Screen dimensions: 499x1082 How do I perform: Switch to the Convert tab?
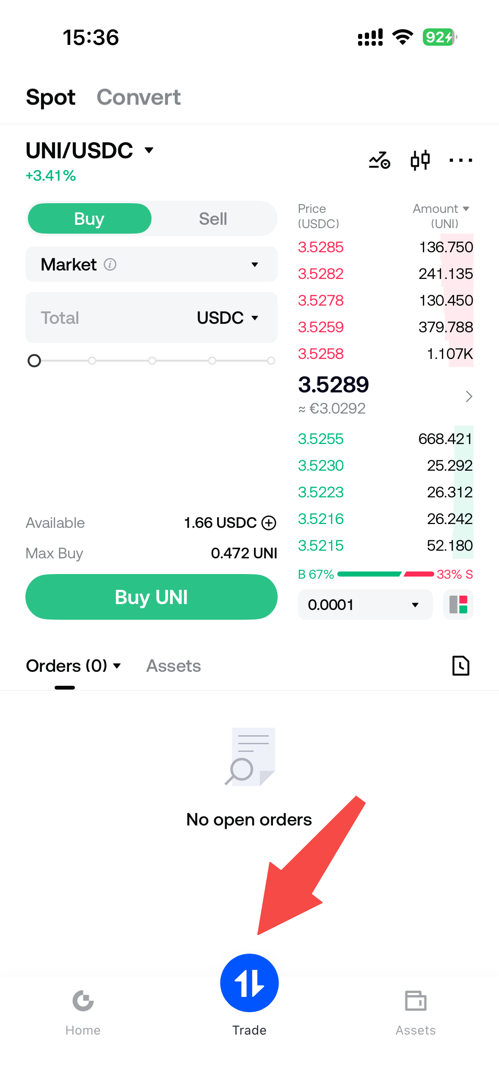139,97
